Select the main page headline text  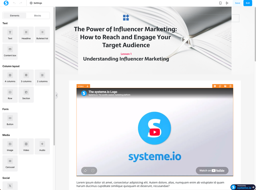tap(125, 37)
